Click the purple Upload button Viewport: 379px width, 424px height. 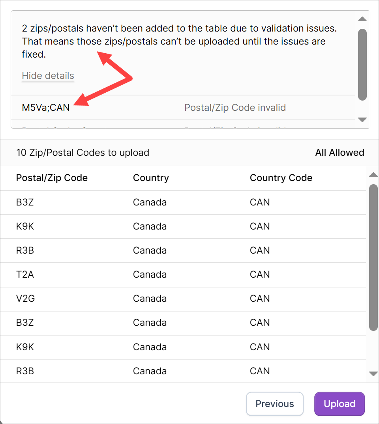(339, 403)
